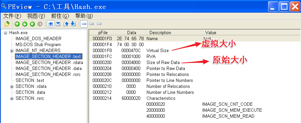Screen dimensions: 301x123
Task: Select IMAGE_SECTION_HEADER .rdata tree item
Action: pos(49,62)
